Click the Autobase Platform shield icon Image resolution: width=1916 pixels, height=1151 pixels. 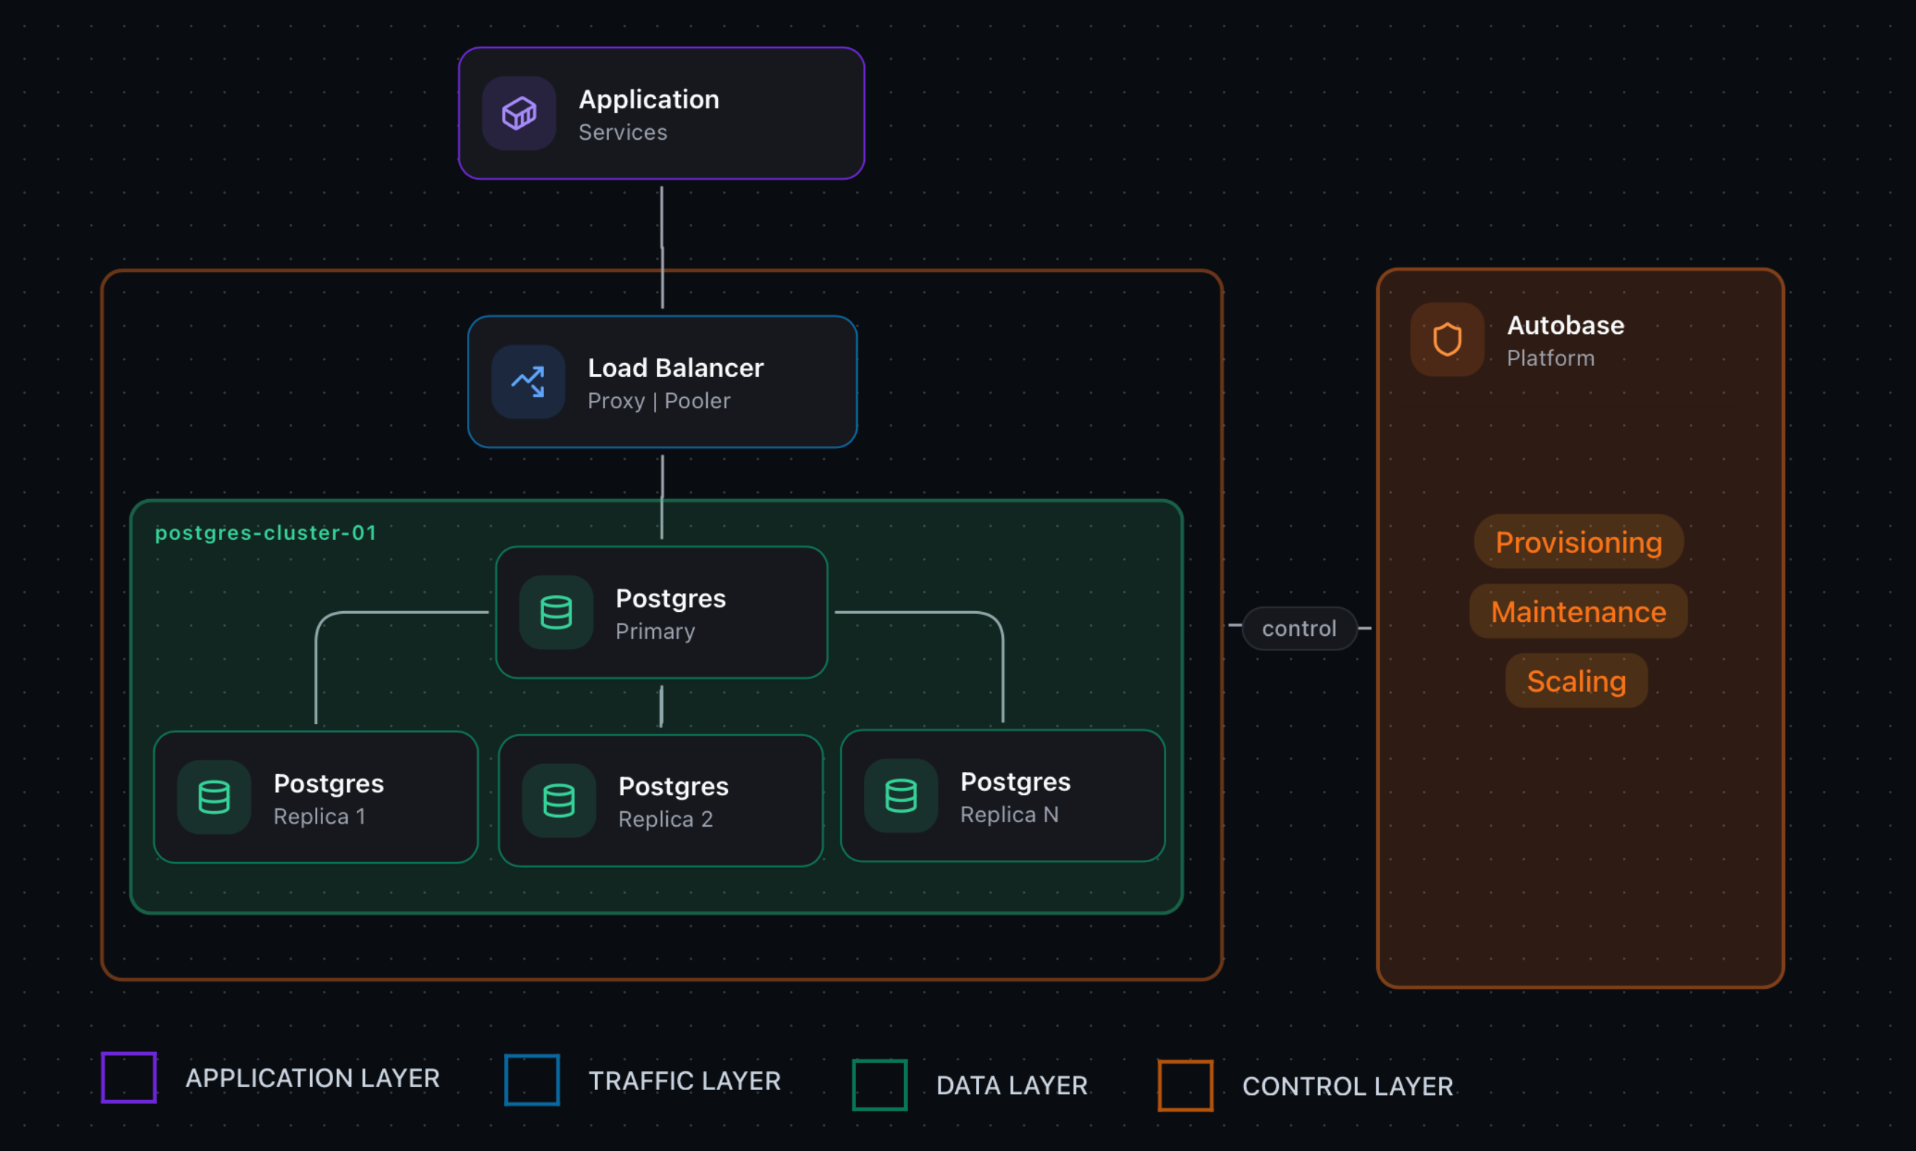1447,340
